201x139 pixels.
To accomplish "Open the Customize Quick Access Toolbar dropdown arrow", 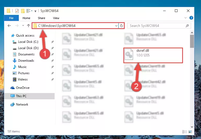I will tap(35, 11).
